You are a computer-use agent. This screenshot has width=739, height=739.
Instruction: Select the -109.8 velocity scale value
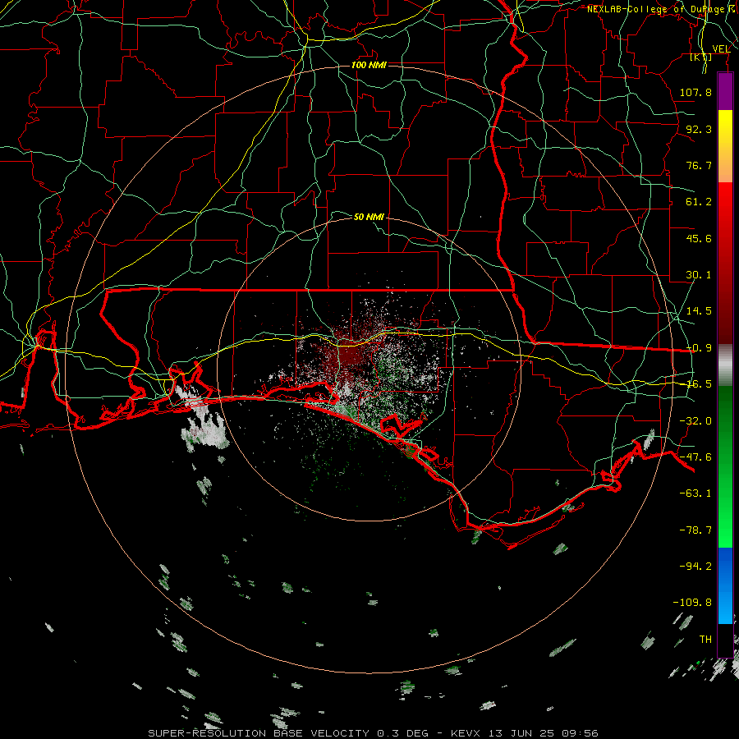click(x=692, y=603)
